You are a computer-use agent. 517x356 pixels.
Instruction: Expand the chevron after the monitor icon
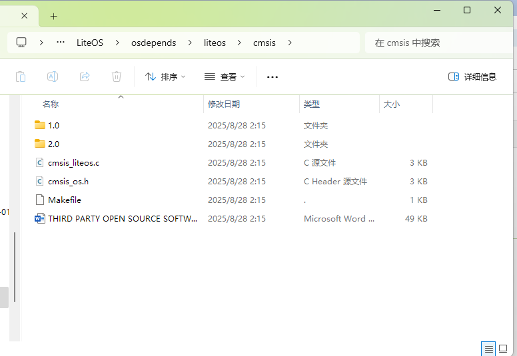[x=41, y=43]
